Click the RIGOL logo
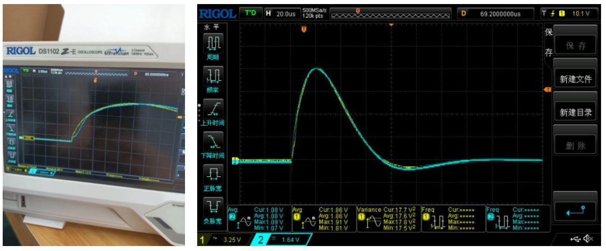606x251 pixels. [217, 14]
